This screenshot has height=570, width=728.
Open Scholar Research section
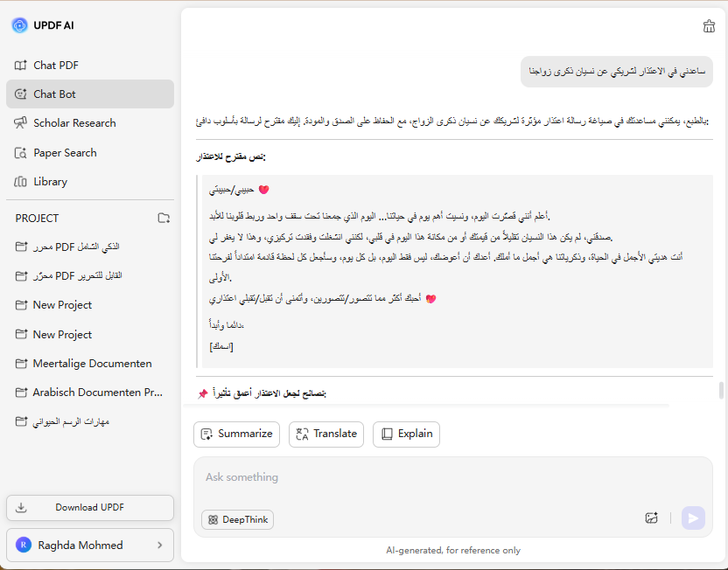pyautogui.click(x=90, y=123)
